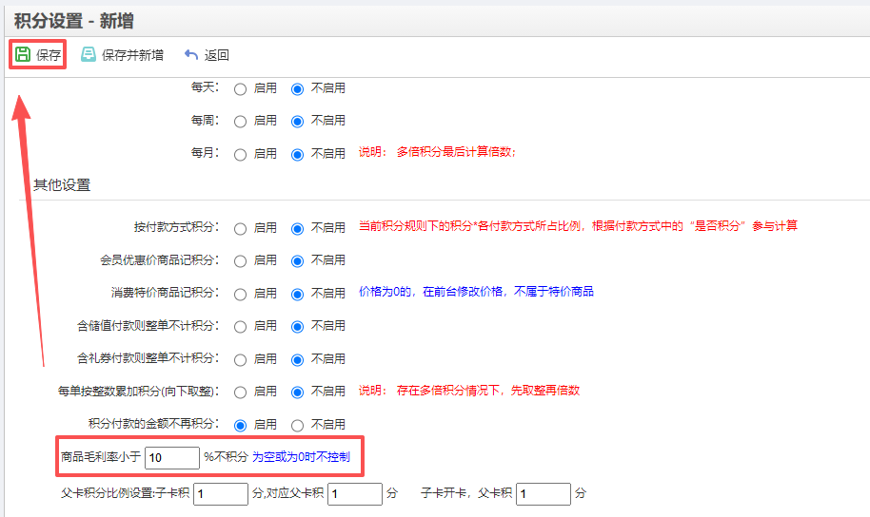Click the 保存 button label

coord(49,55)
